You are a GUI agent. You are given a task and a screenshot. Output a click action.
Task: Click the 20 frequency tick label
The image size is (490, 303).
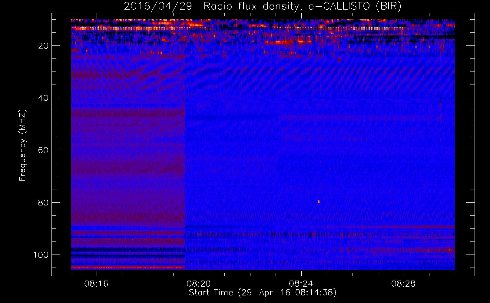coord(44,46)
